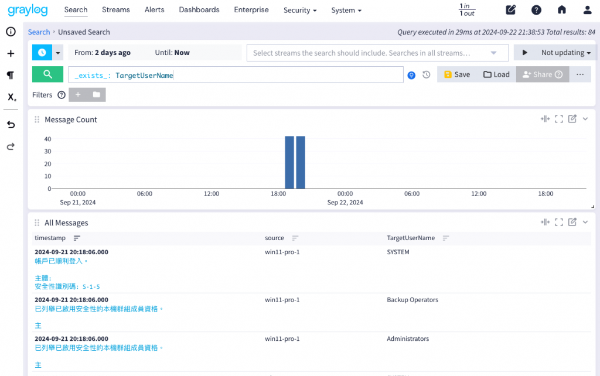Click All Messages drag handle
This screenshot has height=376, width=600.
pos(37,223)
